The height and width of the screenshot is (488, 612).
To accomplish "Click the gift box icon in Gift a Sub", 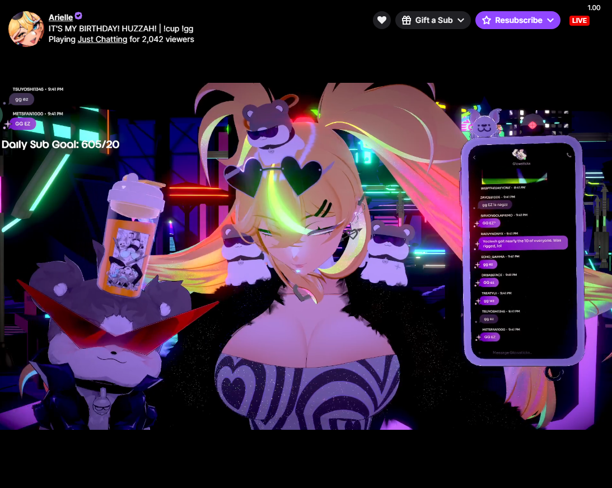I will (x=407, y=20).
